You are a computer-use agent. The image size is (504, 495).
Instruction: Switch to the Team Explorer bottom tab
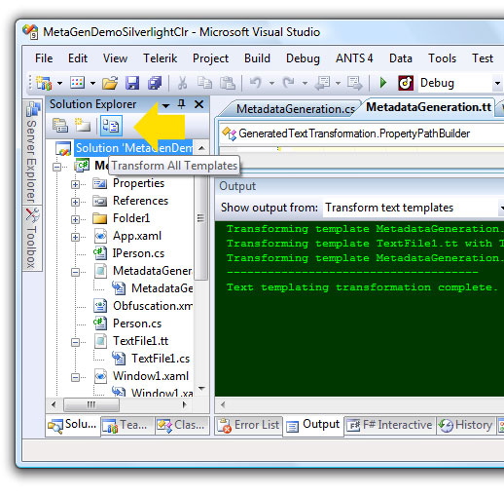pyautogui.click(x=127, y=425)
